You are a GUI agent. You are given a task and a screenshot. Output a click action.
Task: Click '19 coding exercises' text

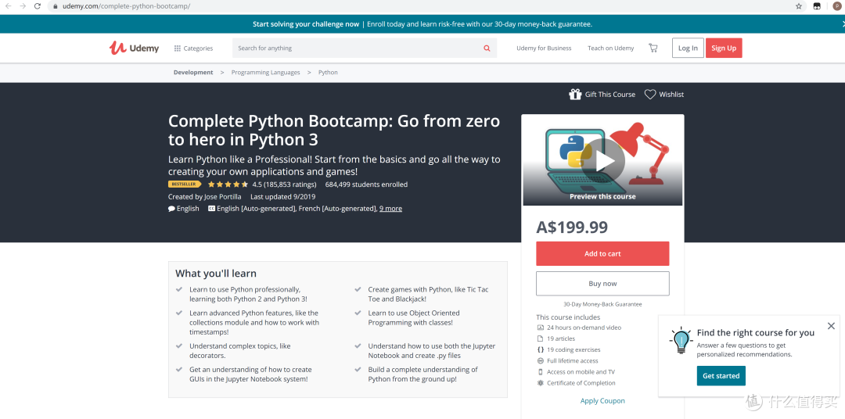pos(574,349)
